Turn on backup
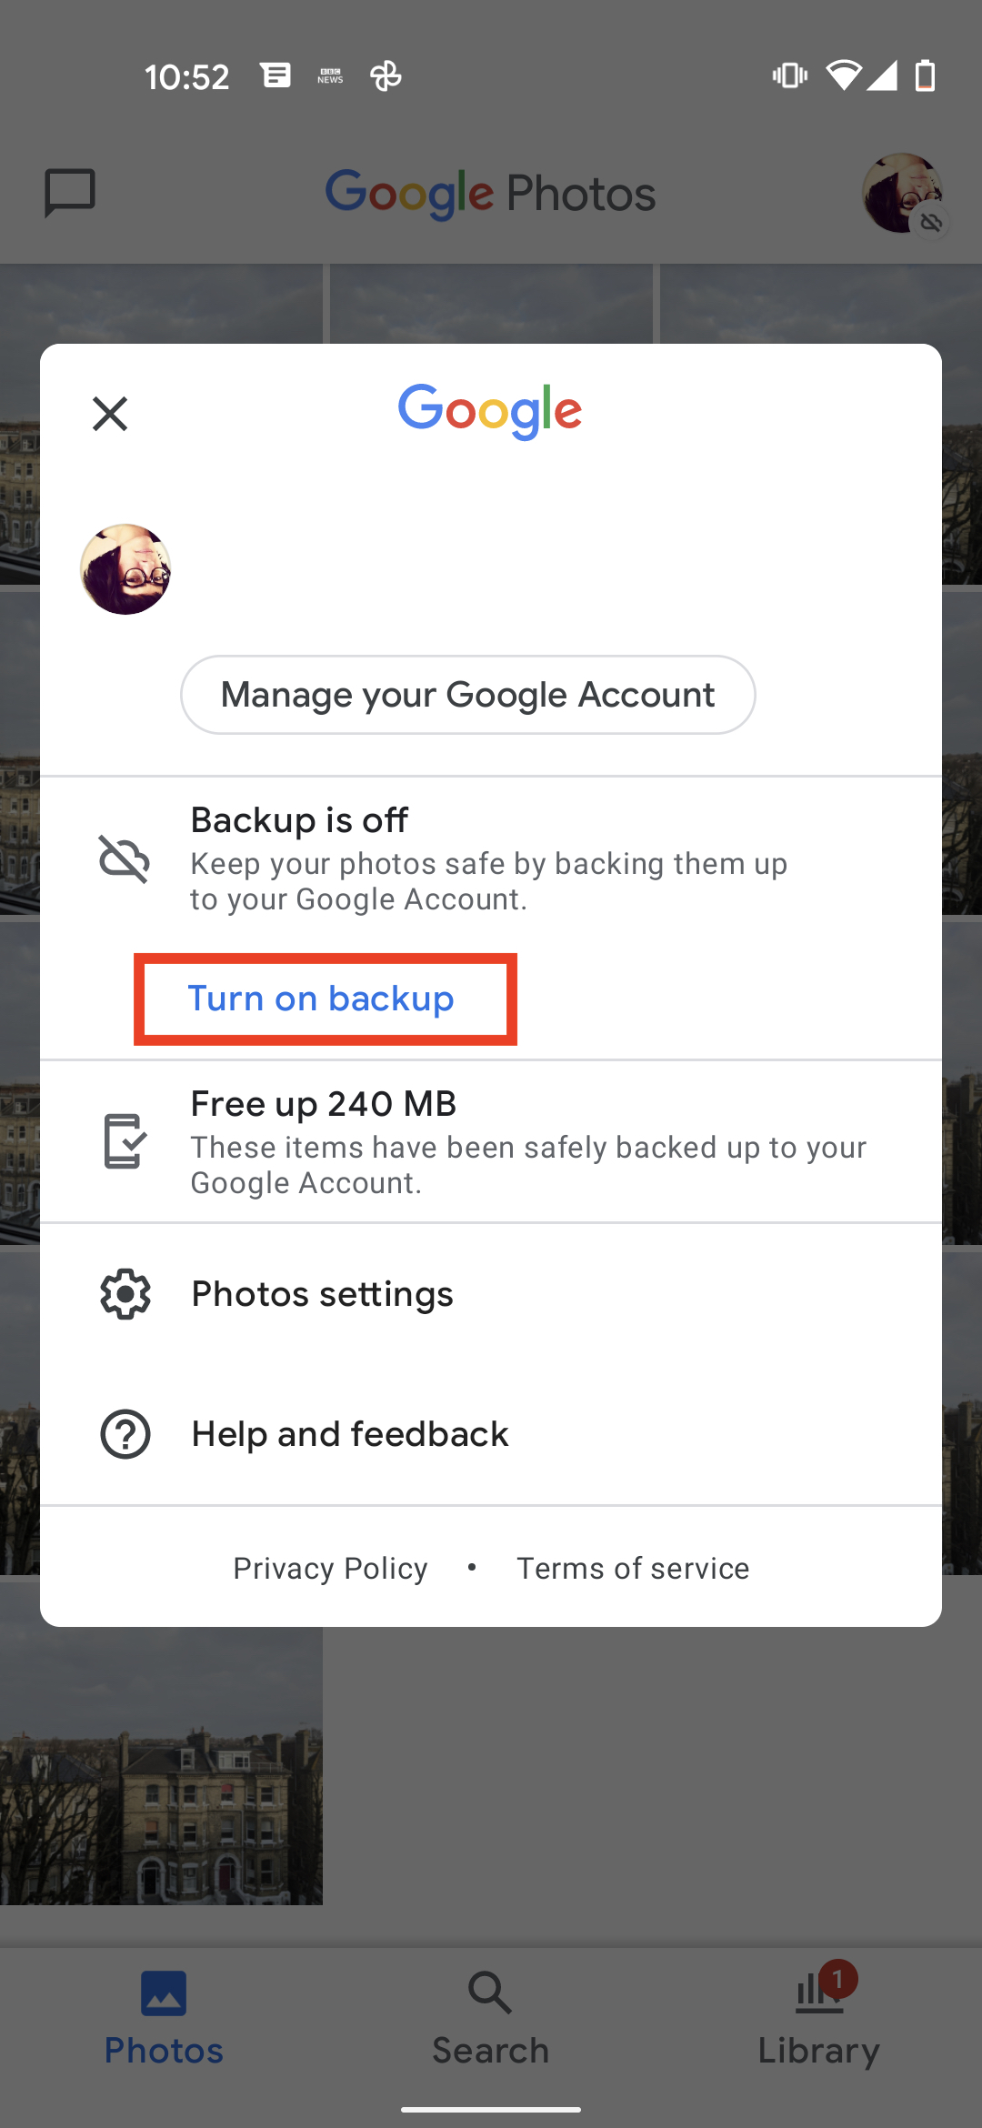982x2128 pixels. (321, 999)
